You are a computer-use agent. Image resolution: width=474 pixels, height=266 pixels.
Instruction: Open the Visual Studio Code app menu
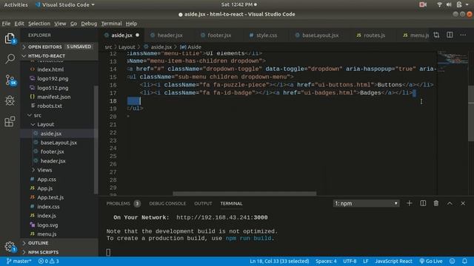pos(64,4)
